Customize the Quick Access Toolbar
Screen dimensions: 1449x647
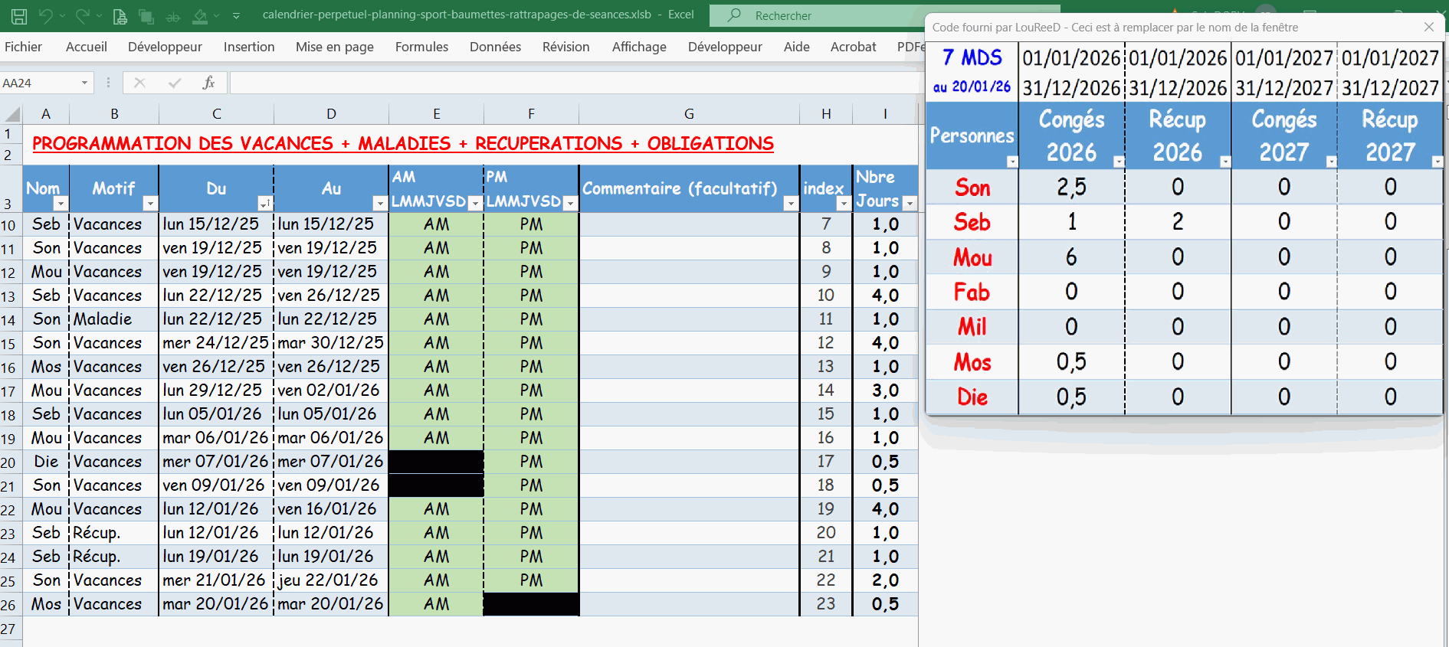point(236,16)
